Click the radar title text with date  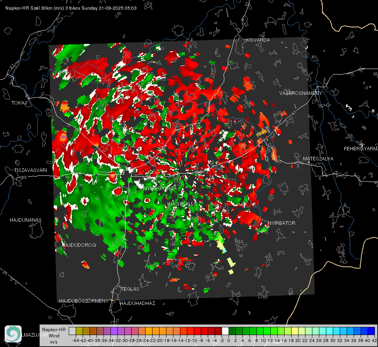click(71, 8)
